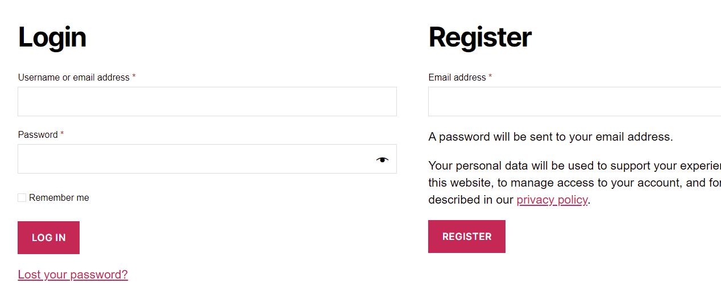
Task: Click the LOG IN button
Action: point(48,238)
